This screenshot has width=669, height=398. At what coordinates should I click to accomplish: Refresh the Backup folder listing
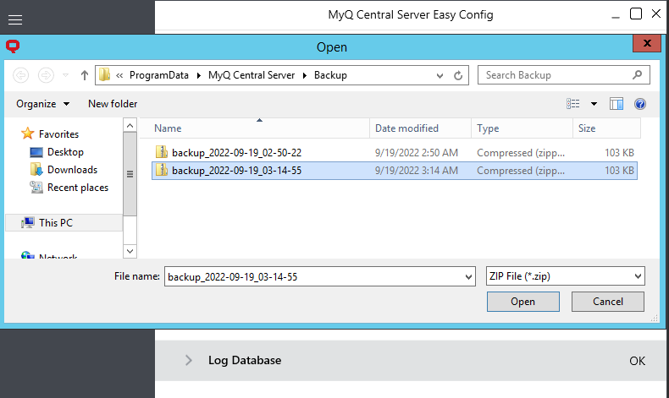458,75
